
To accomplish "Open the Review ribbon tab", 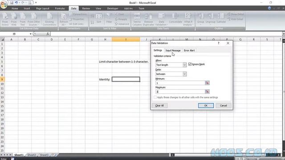I will 86,8.
